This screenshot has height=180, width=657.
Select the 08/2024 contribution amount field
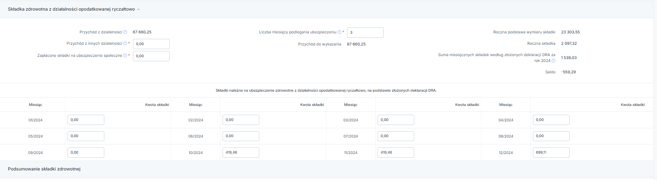tap(551, 136)
